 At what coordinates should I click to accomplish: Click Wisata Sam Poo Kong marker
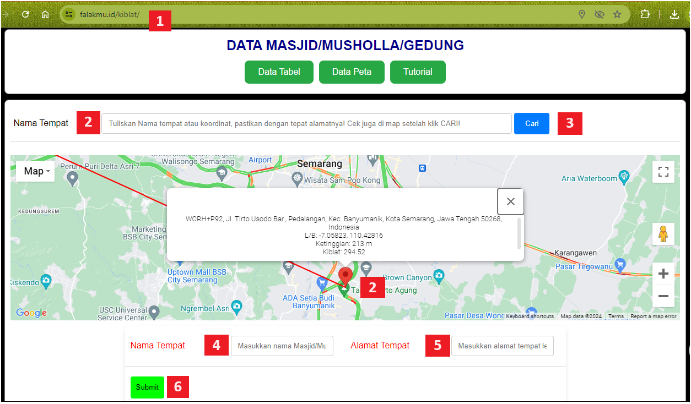[298, 178]
